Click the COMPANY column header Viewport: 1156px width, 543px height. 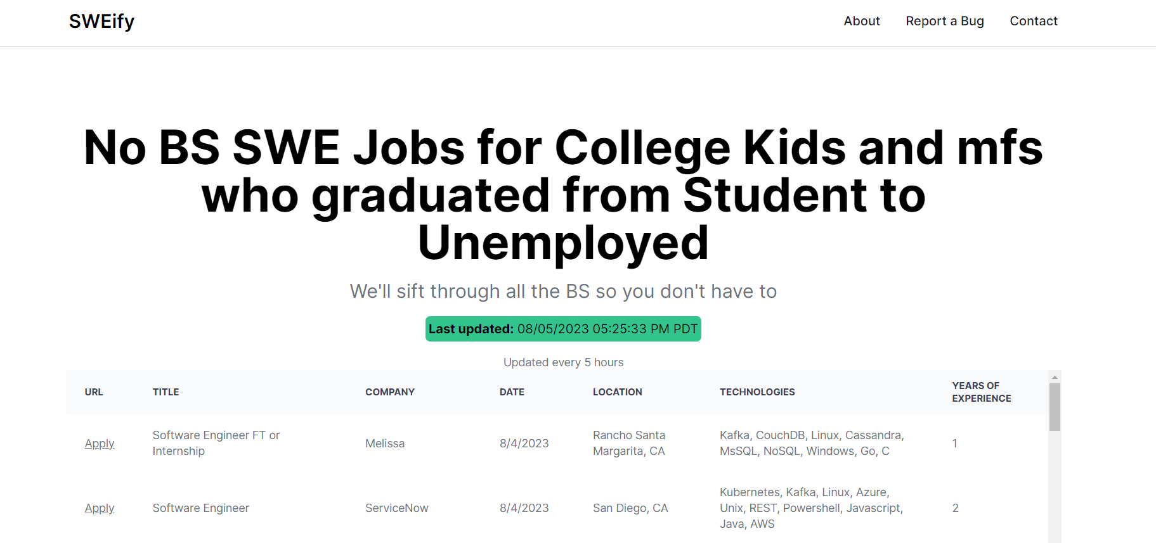click(390, 392)
